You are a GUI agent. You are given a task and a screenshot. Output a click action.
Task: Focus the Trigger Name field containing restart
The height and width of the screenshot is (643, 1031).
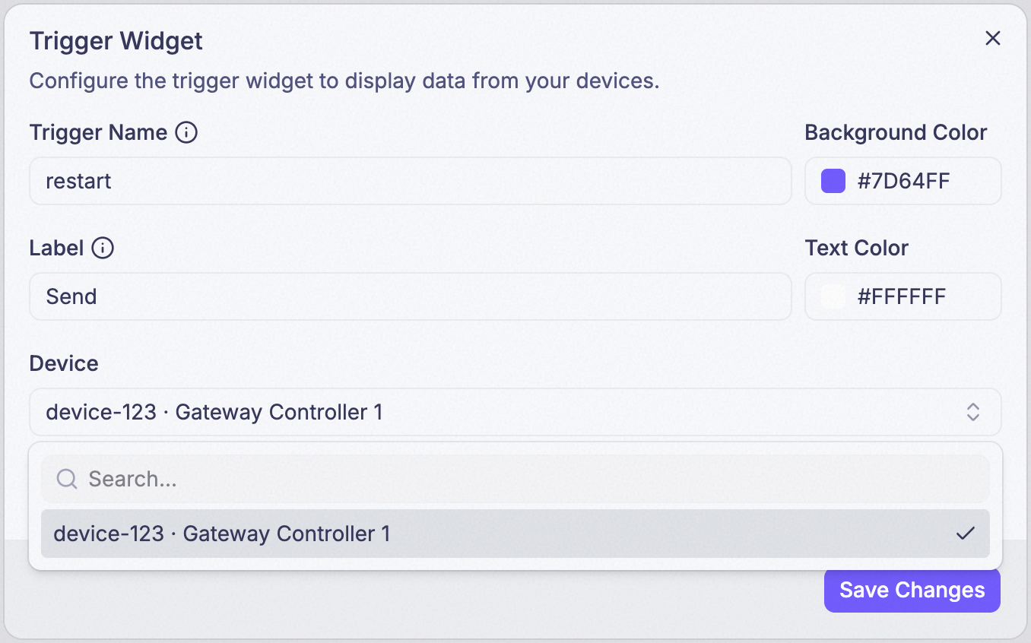pyautogui.click(x=411, y=181)
